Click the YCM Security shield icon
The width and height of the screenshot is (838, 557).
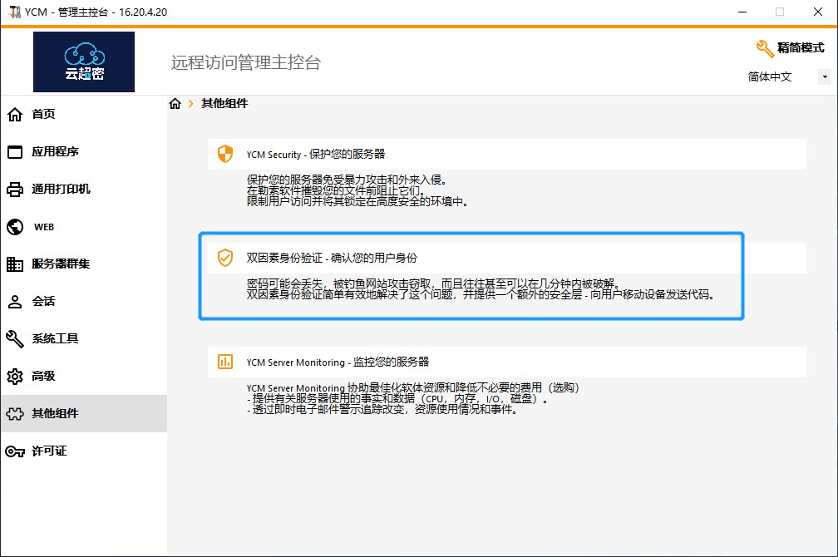point(225,154)
